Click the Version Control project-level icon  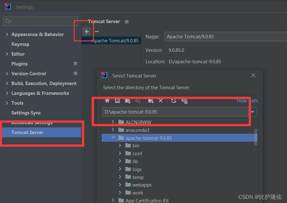pos(75,73)
